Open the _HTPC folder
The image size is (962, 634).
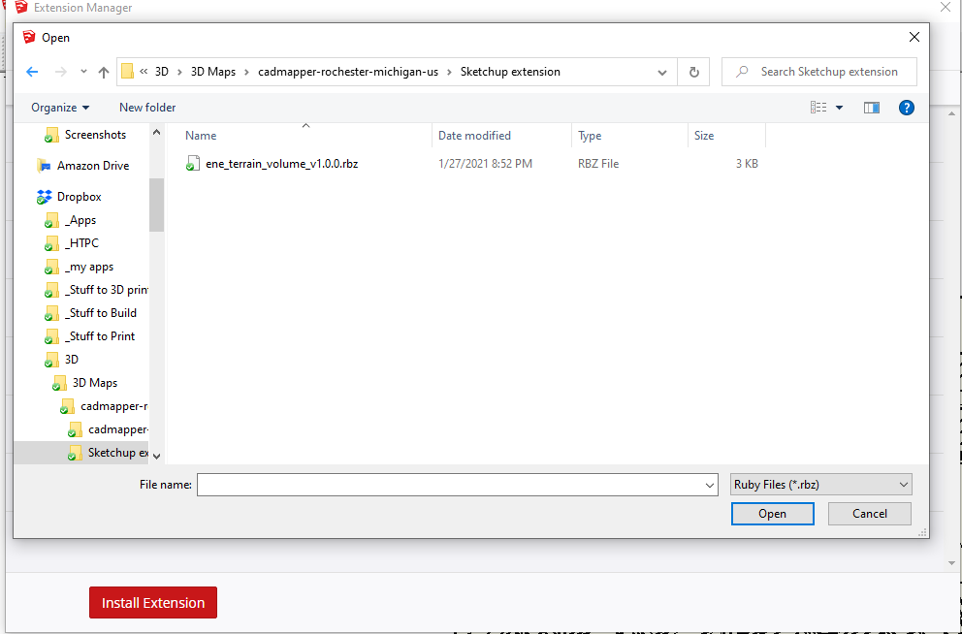tap(81, 243)
